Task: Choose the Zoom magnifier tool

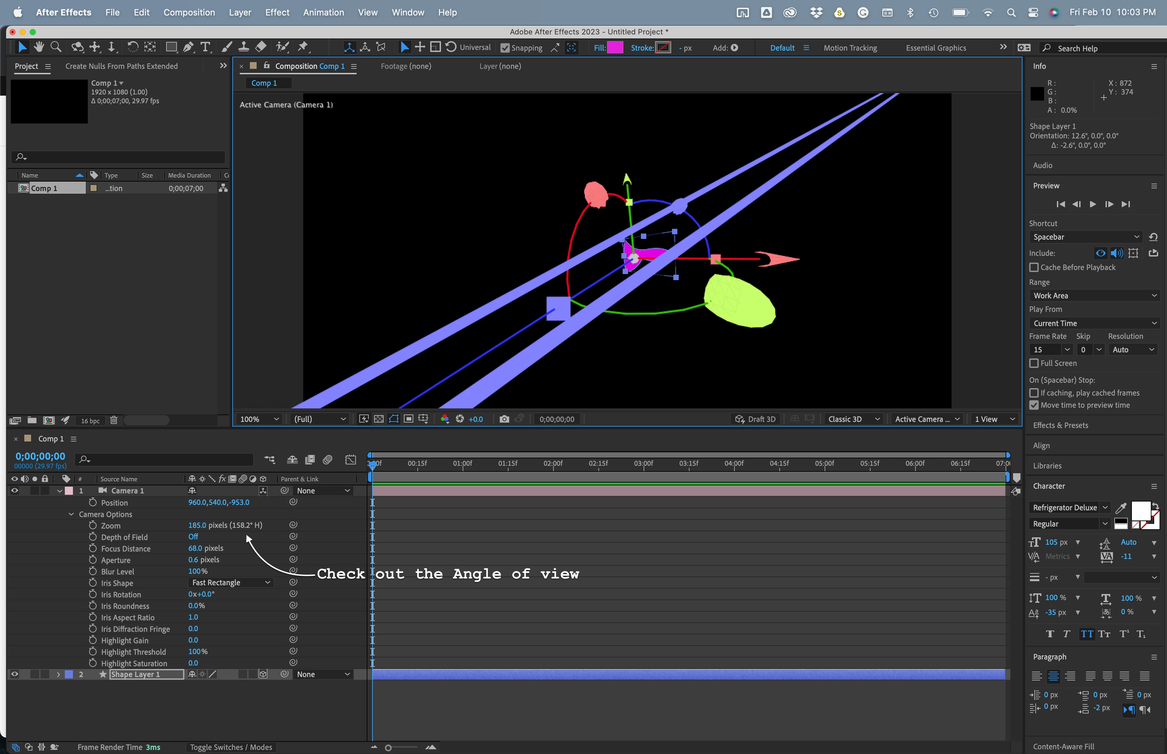Action: click(x=56, y=47)
